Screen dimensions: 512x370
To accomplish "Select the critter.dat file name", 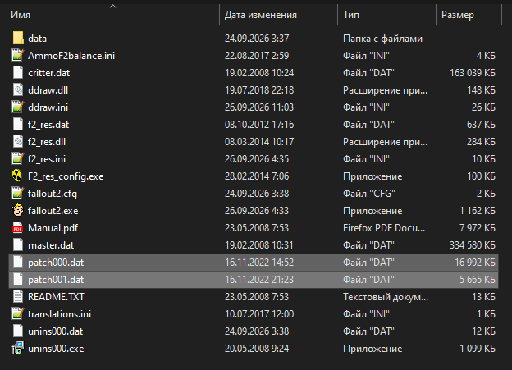I will (49, 73).
